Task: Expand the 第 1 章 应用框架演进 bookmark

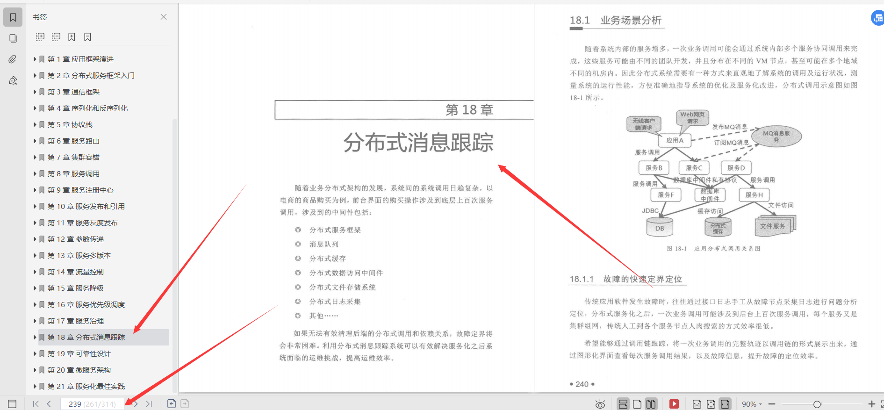Action: 35,59
